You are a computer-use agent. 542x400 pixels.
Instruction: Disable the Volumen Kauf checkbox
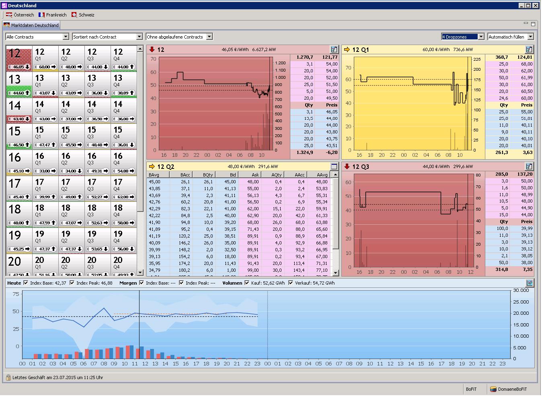247,283
